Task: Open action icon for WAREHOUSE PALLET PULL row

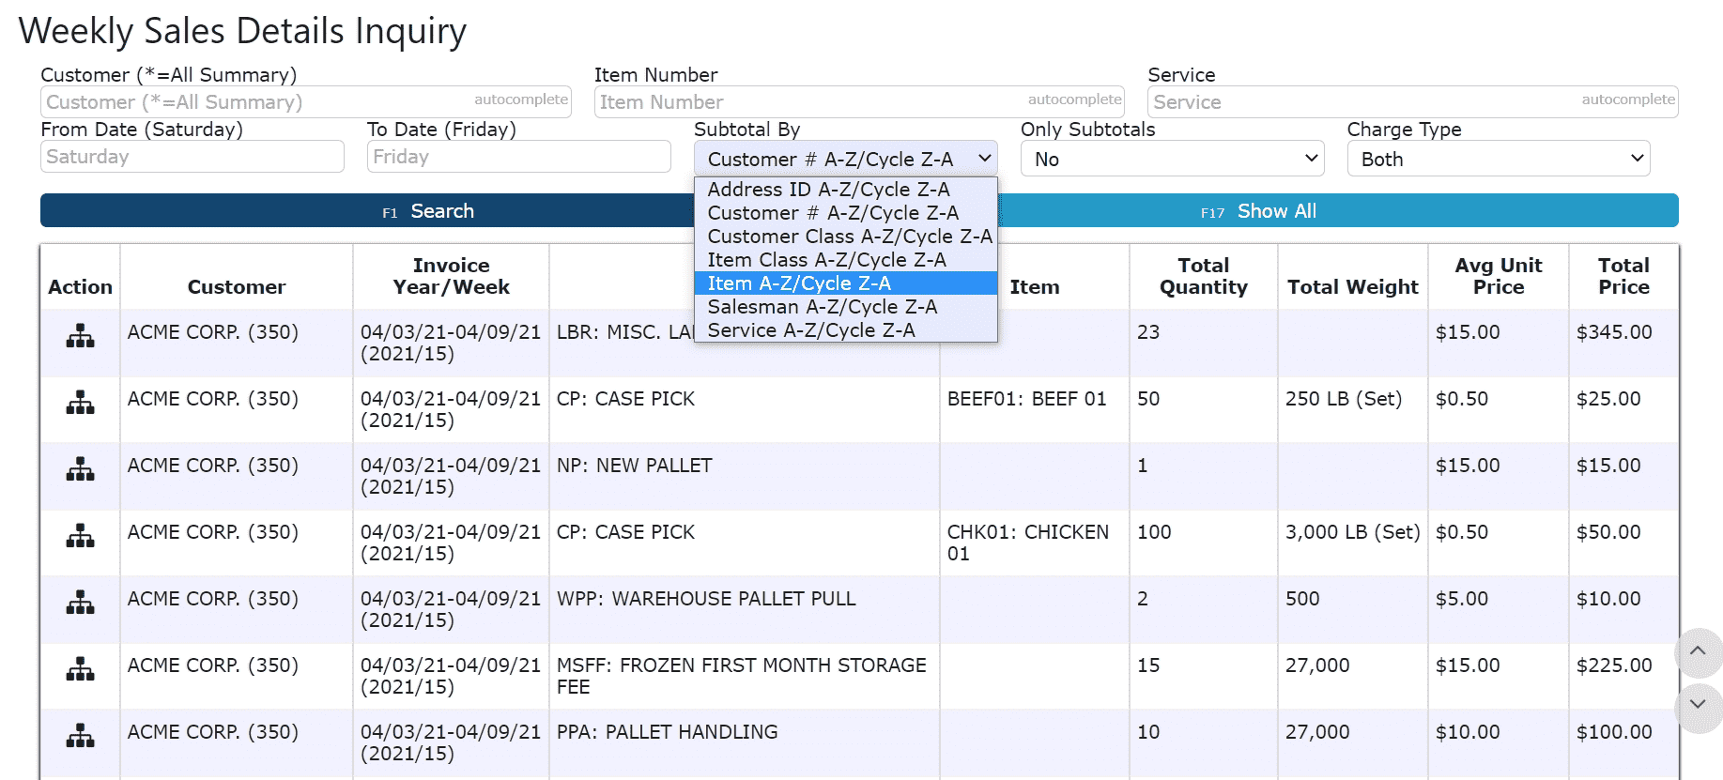Action: 80,603
